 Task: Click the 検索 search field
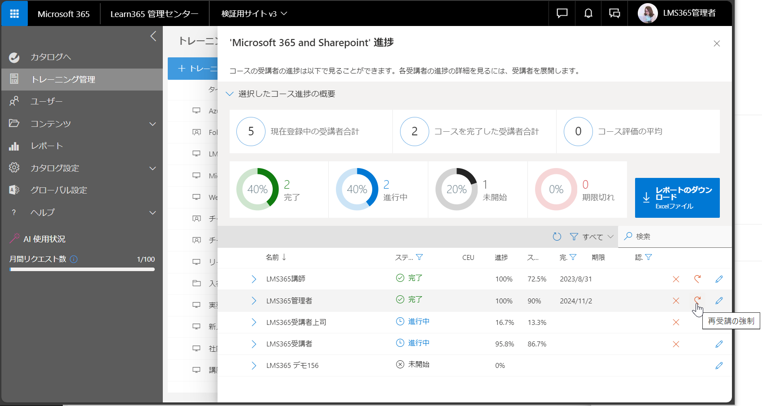(x=675, y=236)
